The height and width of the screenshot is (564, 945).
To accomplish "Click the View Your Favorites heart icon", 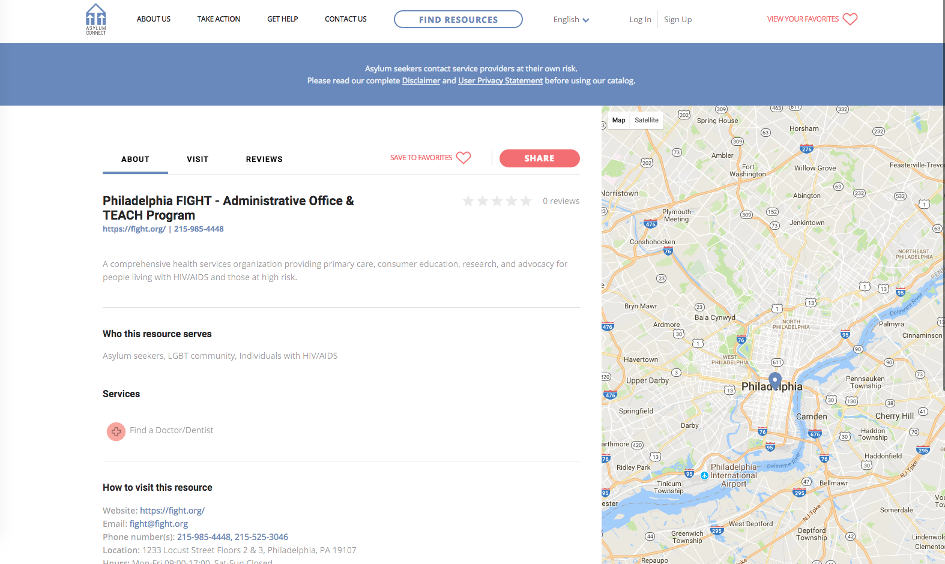I will click(x=850, y=19).
